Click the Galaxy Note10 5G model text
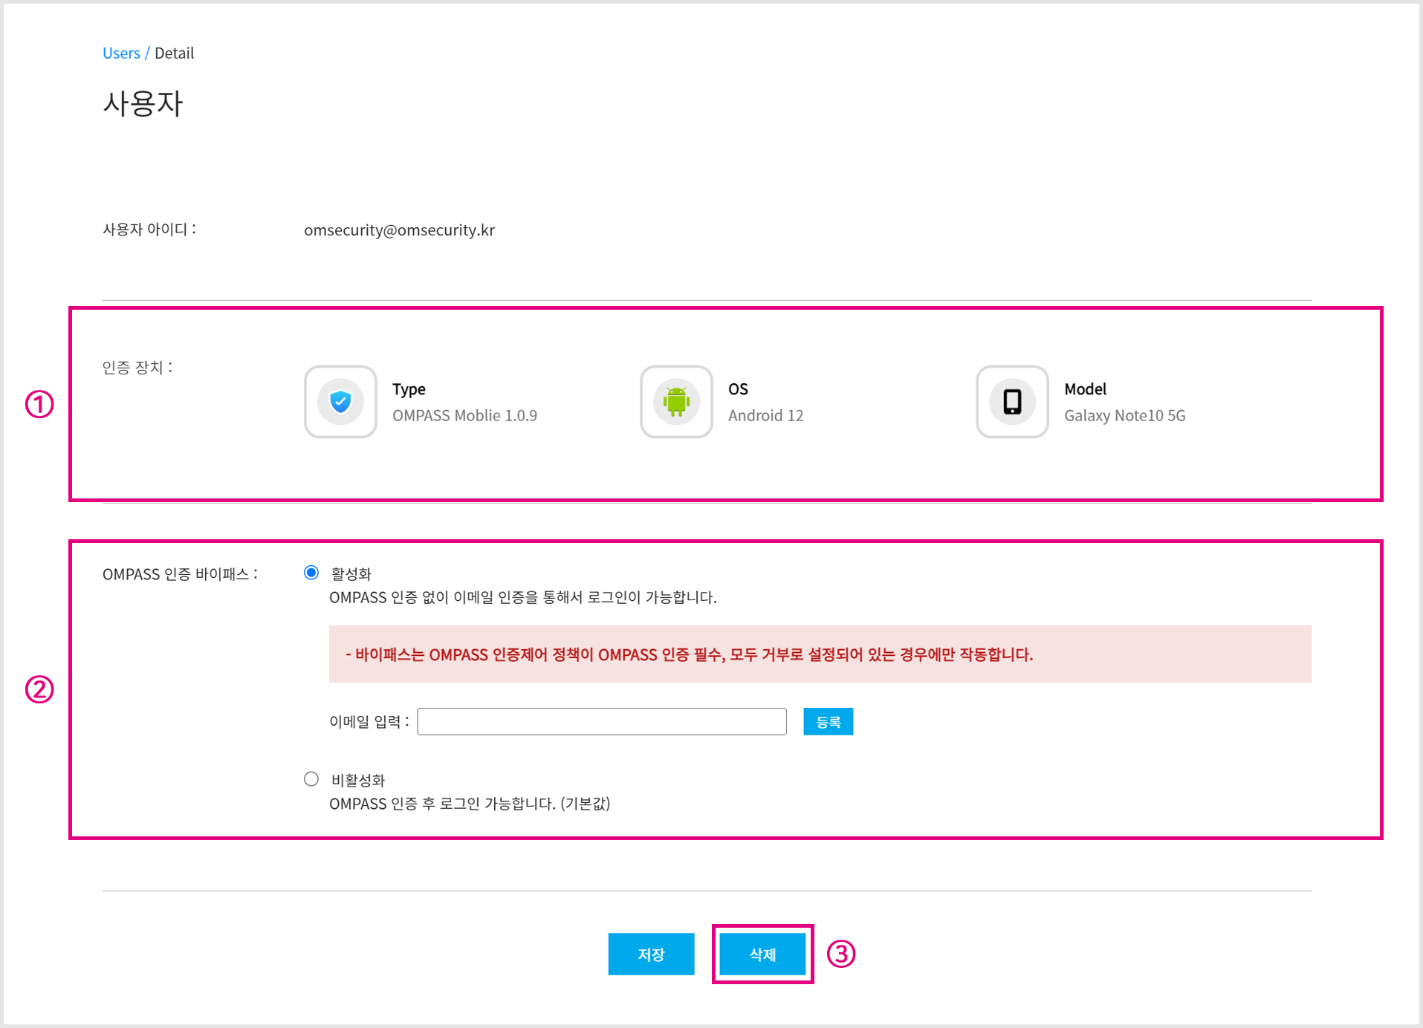 click(x=1124, y=415)
